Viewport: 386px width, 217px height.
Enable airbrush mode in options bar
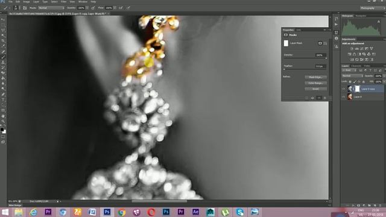(x=121, y=8)
